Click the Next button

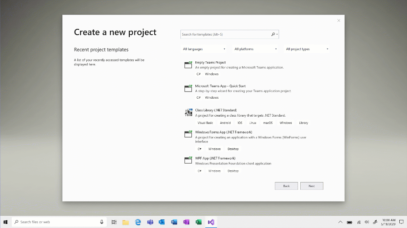(x=312, y=186)
